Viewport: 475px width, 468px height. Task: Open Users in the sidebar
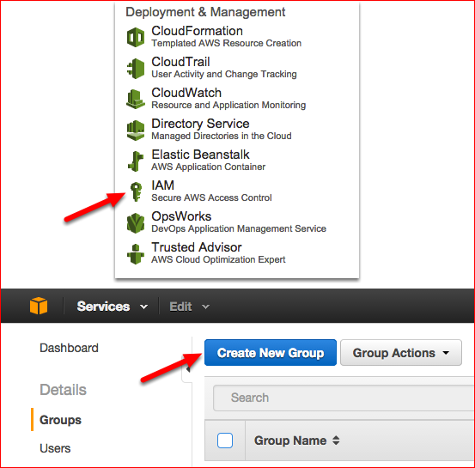click(x=55, y=448)
